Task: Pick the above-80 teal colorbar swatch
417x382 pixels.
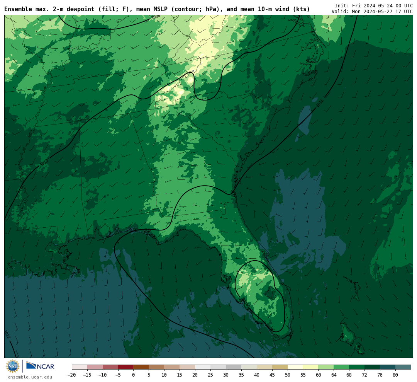Action: pos(403,367)
